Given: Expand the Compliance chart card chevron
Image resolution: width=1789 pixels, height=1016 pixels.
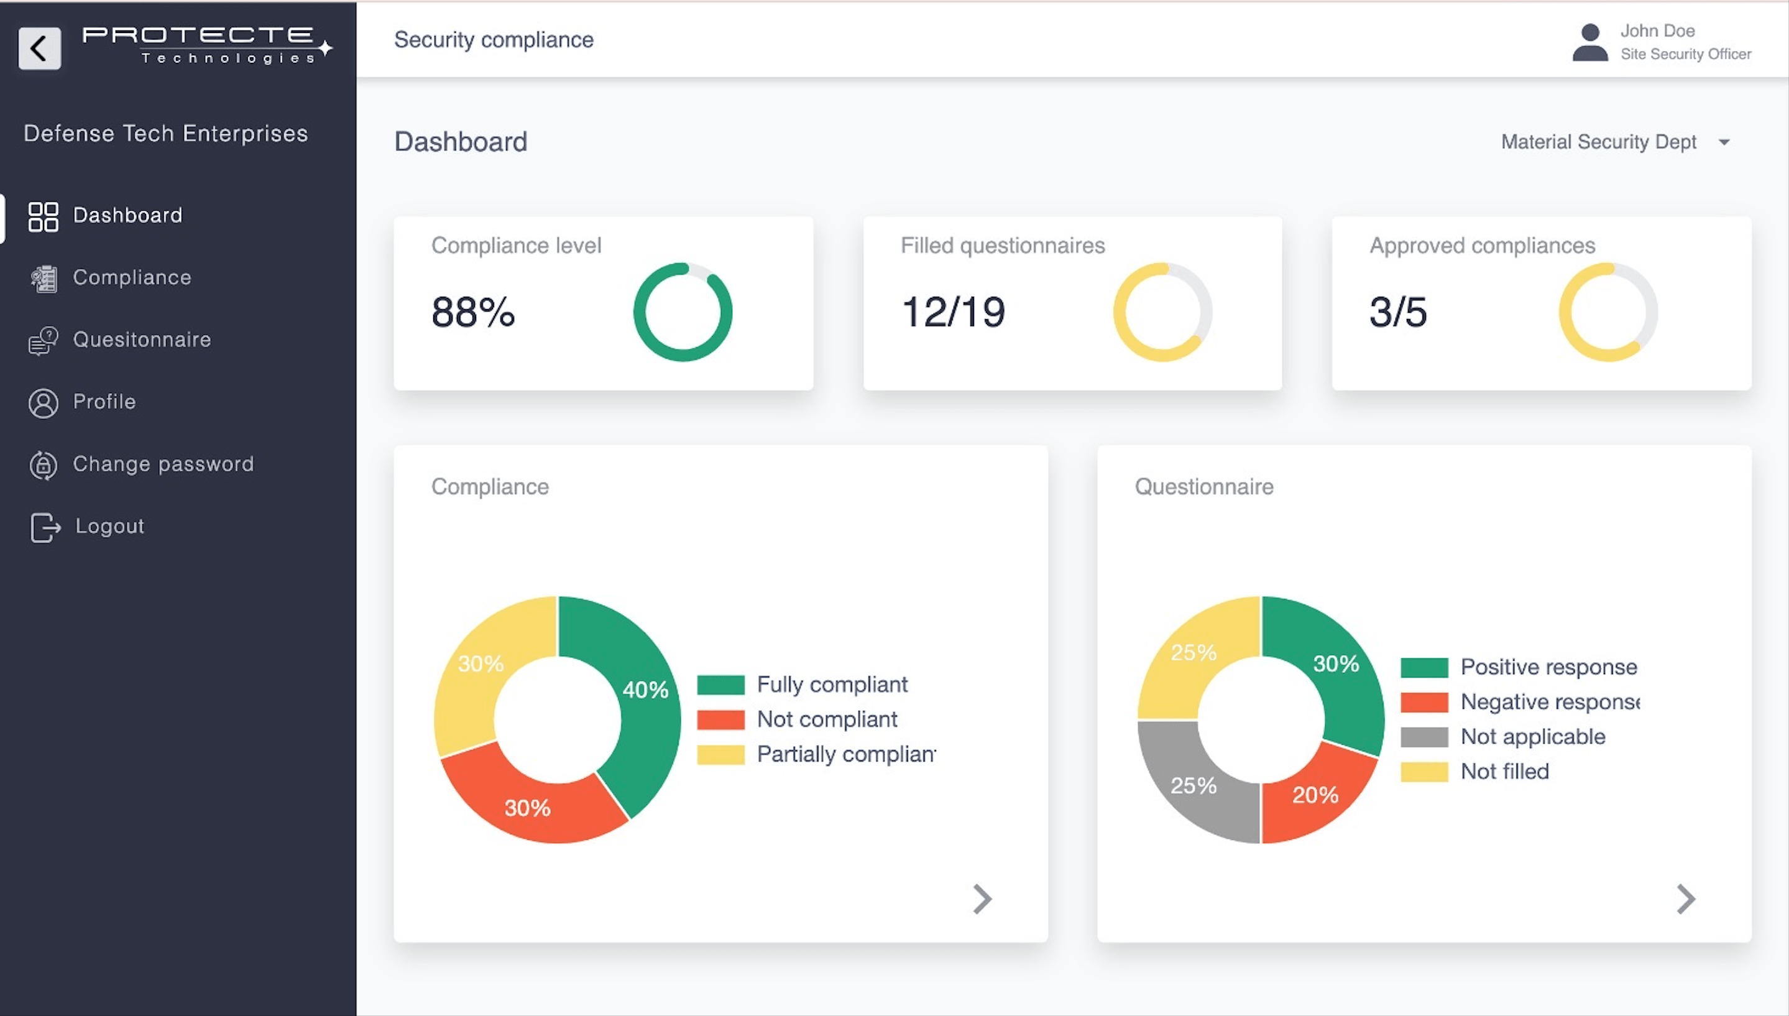Looking at the screenshot, I should (x=982, y=898).
